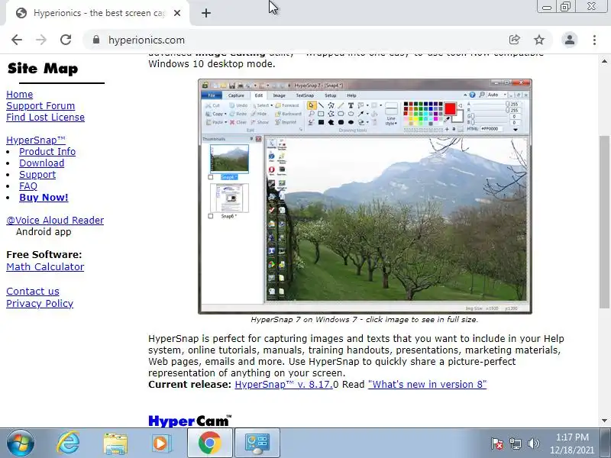This screenshot has width=611, height=458.
Task: Click the page scrollbar down arrow
Action: (x=604, y=421)
